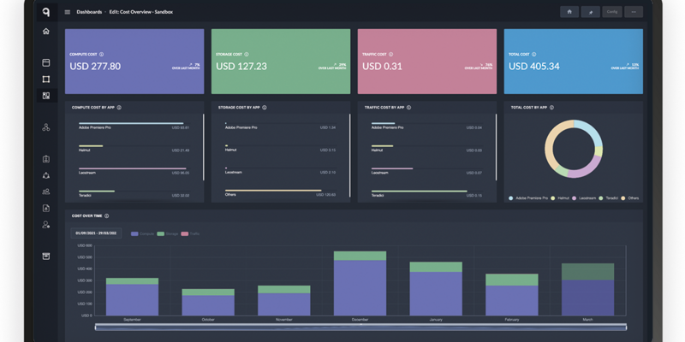Image resolution: width=685 pixels, height=342 pixels.
Task: Click info icon beside Traffic Cost By App
Action: click(408, 108)
